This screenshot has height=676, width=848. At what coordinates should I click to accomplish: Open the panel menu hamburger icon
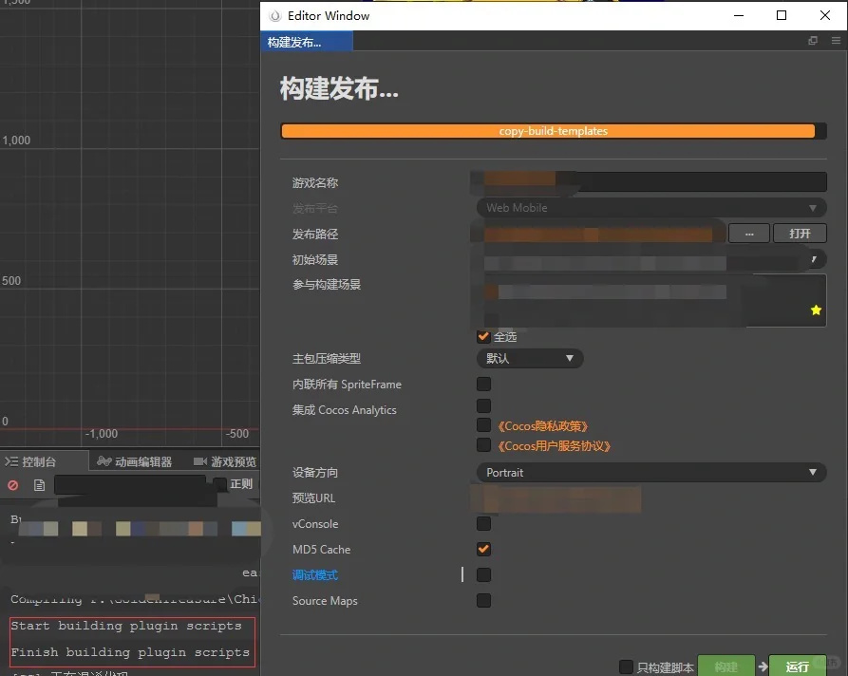[x=836, y=41]
